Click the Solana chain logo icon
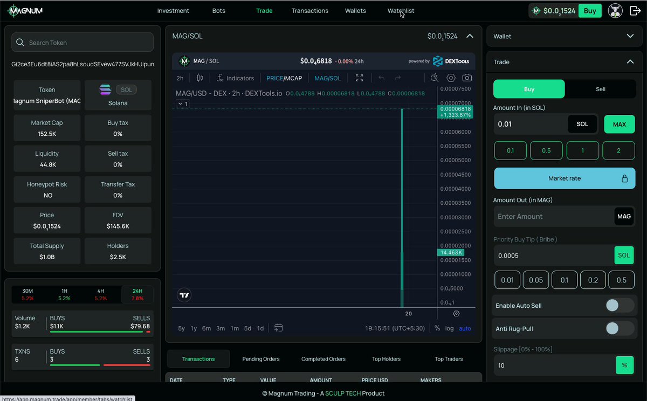The height and width of the screenshot is (401, 647). click(x=106, y=90)
